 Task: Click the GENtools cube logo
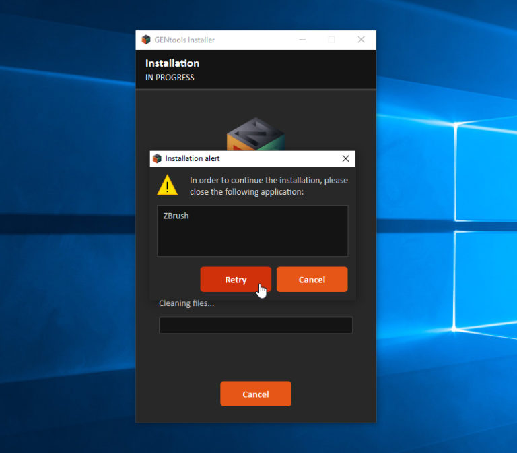coord(256,134)
